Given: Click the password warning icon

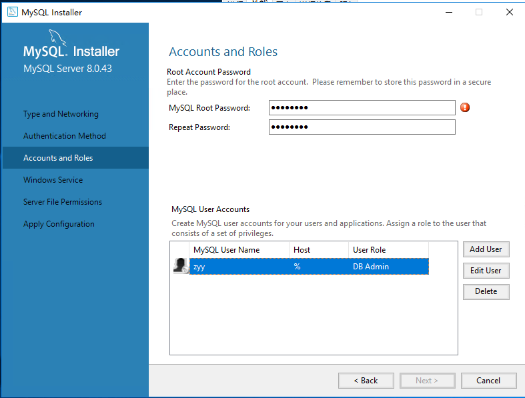Looking at the screenshot, I should pos(465,107).
